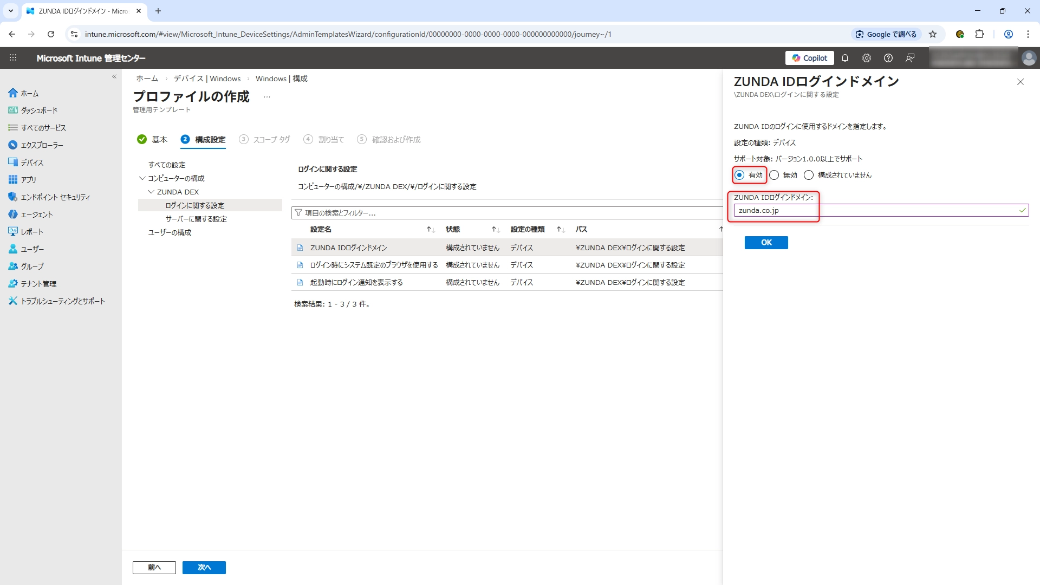Image resolution: width=1040 pixels, height=585 pixels.
Task: Select サーバーに関する設定 in settings tree
Action: point(196,219)
